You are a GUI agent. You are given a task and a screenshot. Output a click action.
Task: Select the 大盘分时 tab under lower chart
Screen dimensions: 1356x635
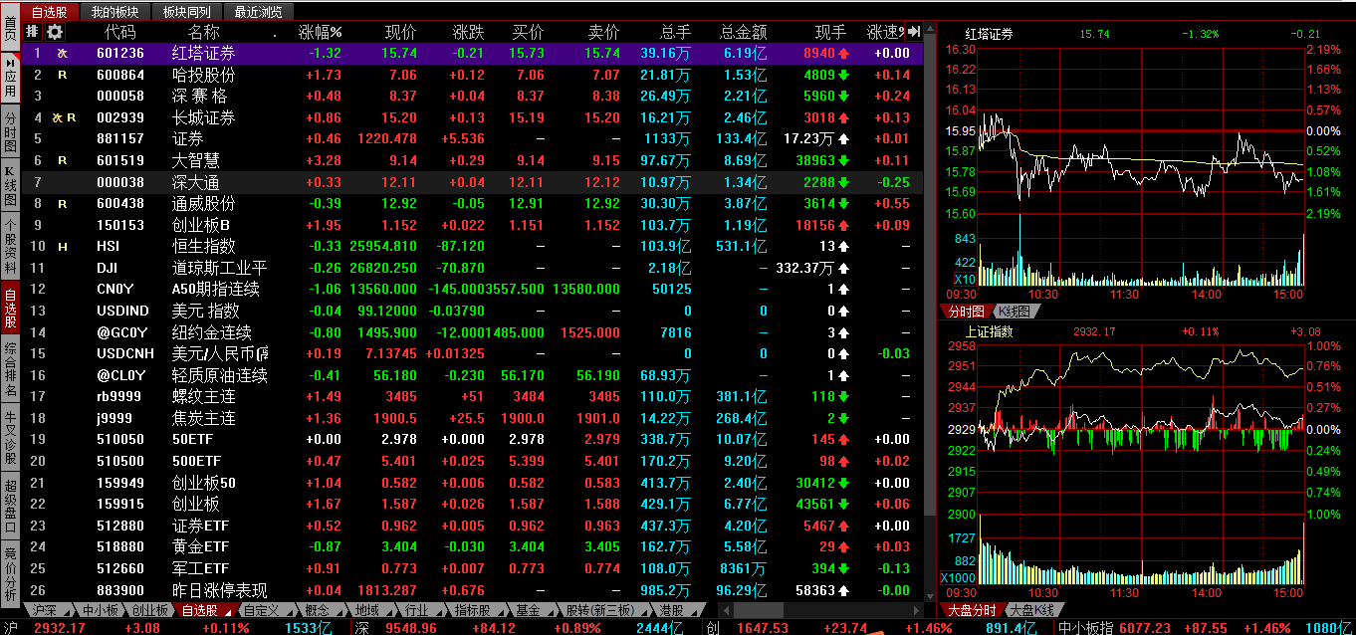(971, 609)
